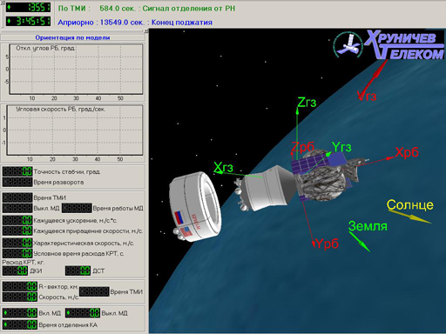Click the ДСТ propellant consumption readout
This screenshot has height=334, width=446.
tap(78, 271)
